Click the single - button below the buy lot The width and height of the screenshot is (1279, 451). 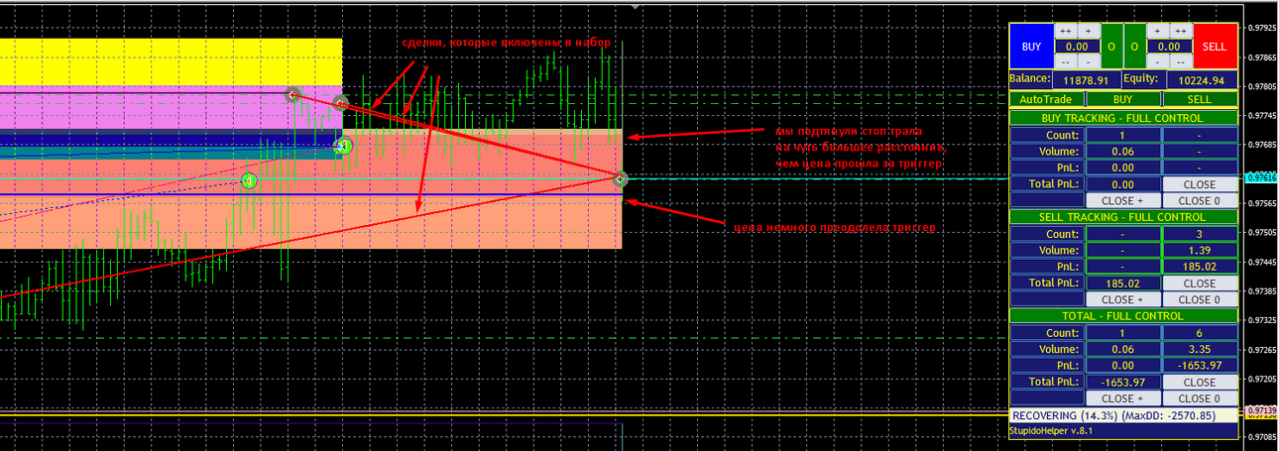tap(1089, 61)
